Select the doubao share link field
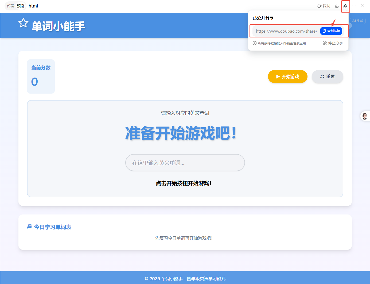 (x=286, y=31)
